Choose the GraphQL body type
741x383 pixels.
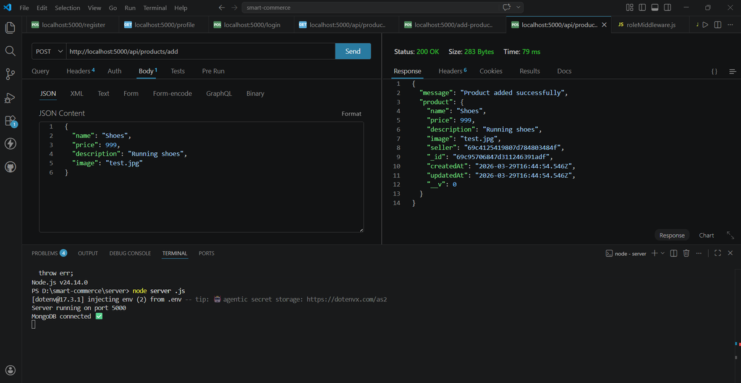click(x=219, y=93)
